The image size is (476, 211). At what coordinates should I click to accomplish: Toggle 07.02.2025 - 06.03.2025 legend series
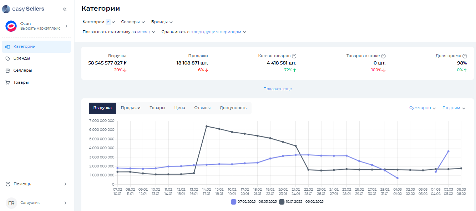coord(254,202)
